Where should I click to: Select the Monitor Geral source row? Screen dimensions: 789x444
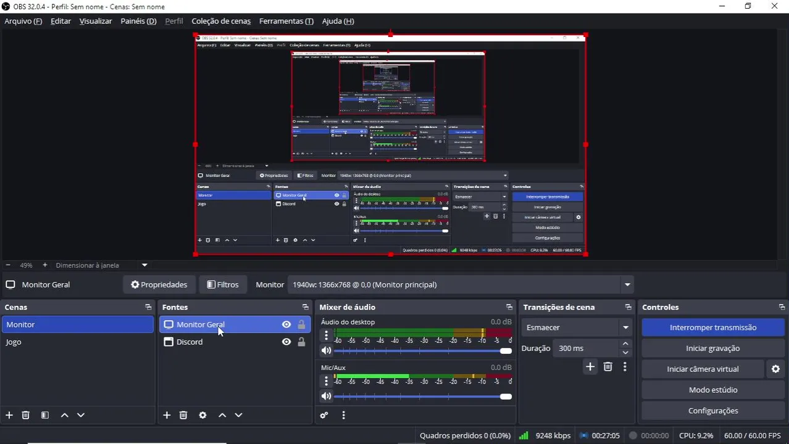coord(235,324)
